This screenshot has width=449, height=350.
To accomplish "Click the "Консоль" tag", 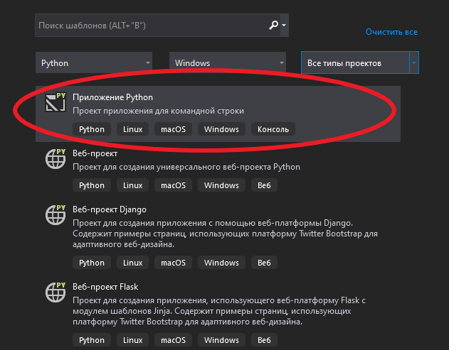I will click(x=273, y=129).
